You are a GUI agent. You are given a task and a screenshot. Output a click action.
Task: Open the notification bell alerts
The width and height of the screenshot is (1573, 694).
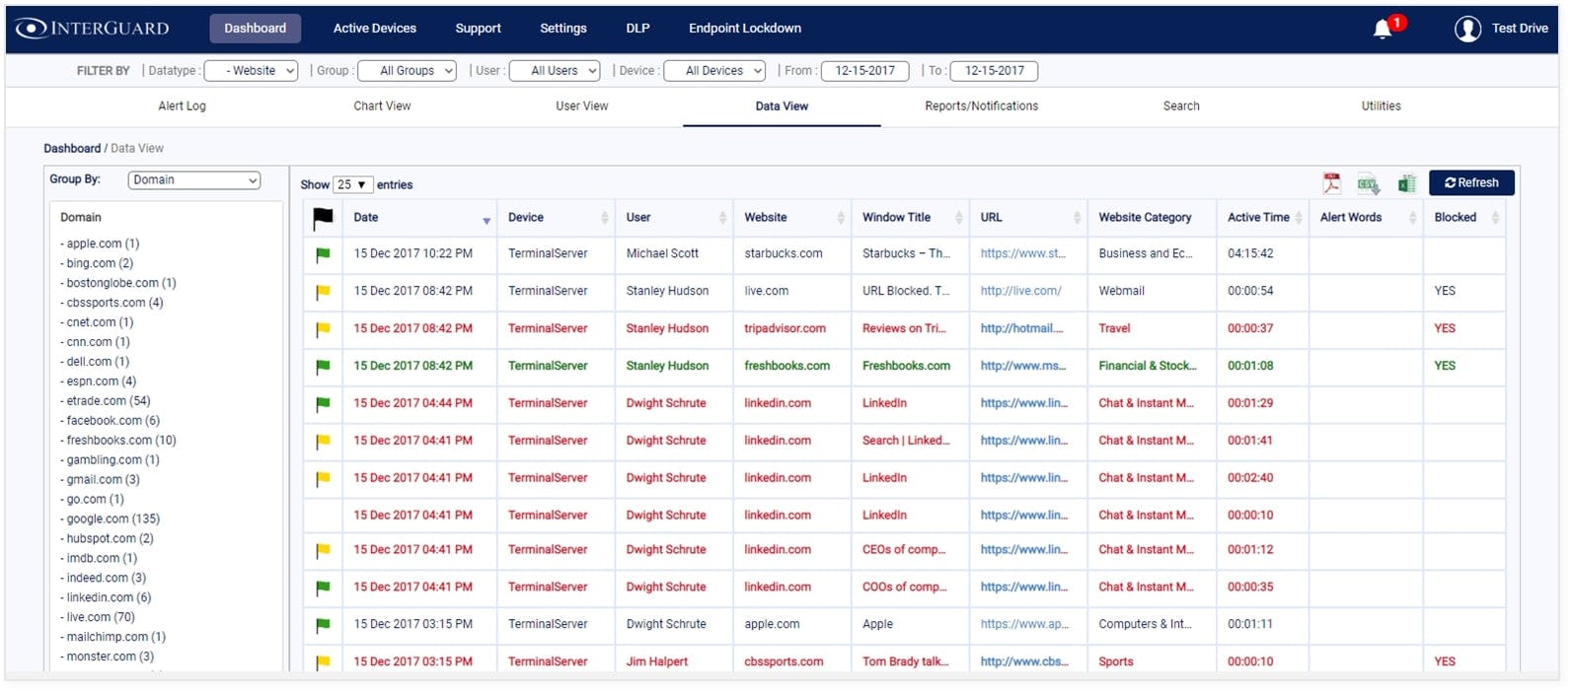point(1384,29)
